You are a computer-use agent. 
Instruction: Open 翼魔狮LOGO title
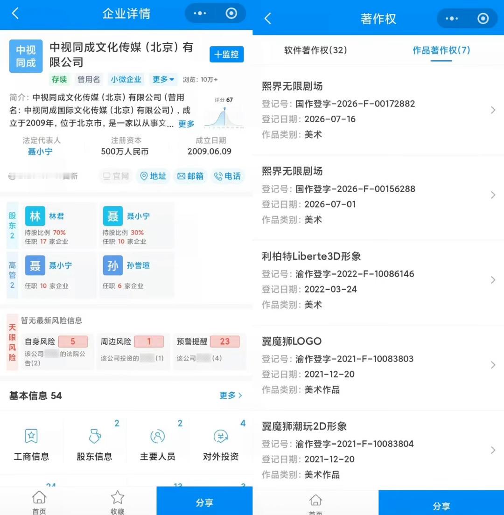coord(291,341)
